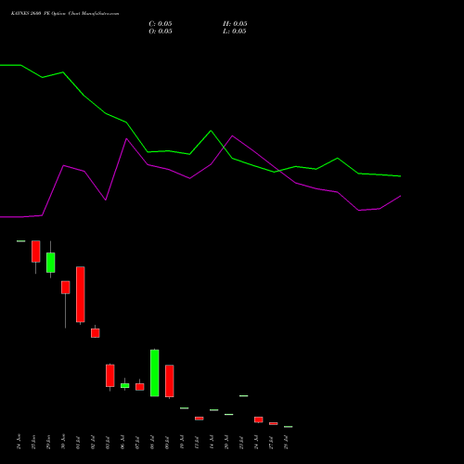Select the red candle for 24 Jul

pyautogui.click(x=259, y=419)
